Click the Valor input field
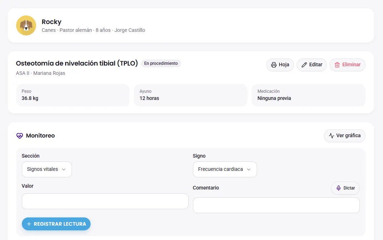This screenshot has width=383, height=240. pyautogui.click(x=105, y=201)
